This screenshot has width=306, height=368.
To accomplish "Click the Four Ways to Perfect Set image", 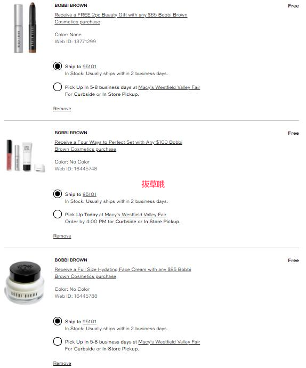I will coord(26,156).
